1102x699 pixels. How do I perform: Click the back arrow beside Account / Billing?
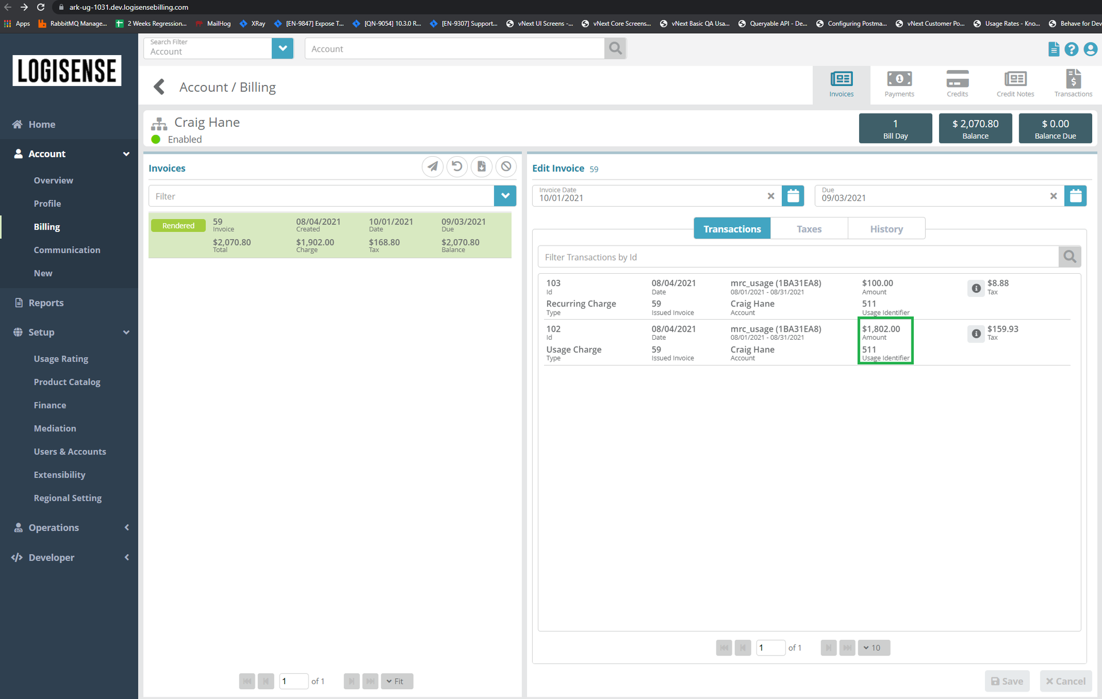(160, 87)
